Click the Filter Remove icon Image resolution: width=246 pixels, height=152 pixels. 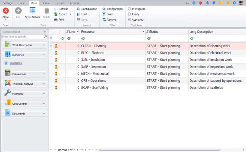(104, 20)
